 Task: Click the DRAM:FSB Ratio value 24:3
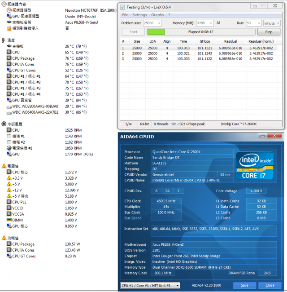pos(267,273)
